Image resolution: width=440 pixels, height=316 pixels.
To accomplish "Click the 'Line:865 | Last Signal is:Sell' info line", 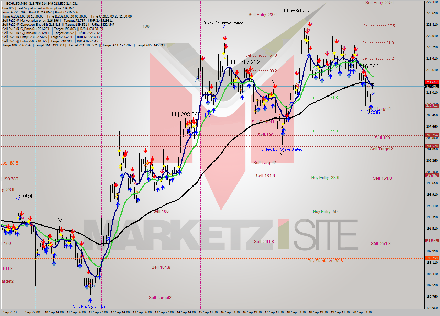I will coord(38,8).
